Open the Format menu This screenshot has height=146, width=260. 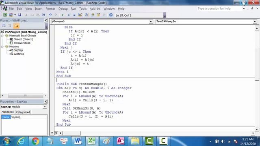[x=50, y=9]
